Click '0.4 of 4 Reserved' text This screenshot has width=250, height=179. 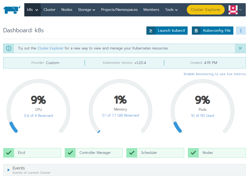pyautogui.click(x=38, y=116)
